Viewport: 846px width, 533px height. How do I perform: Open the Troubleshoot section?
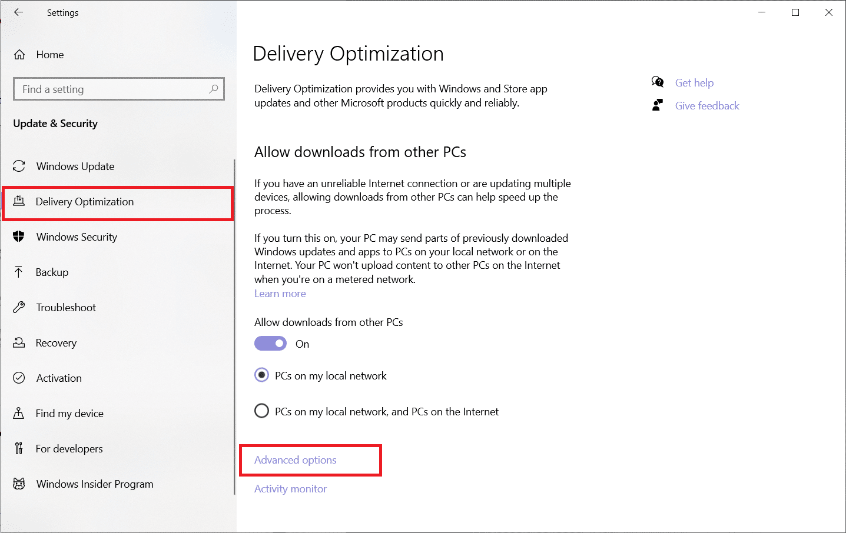click(19, 307)
